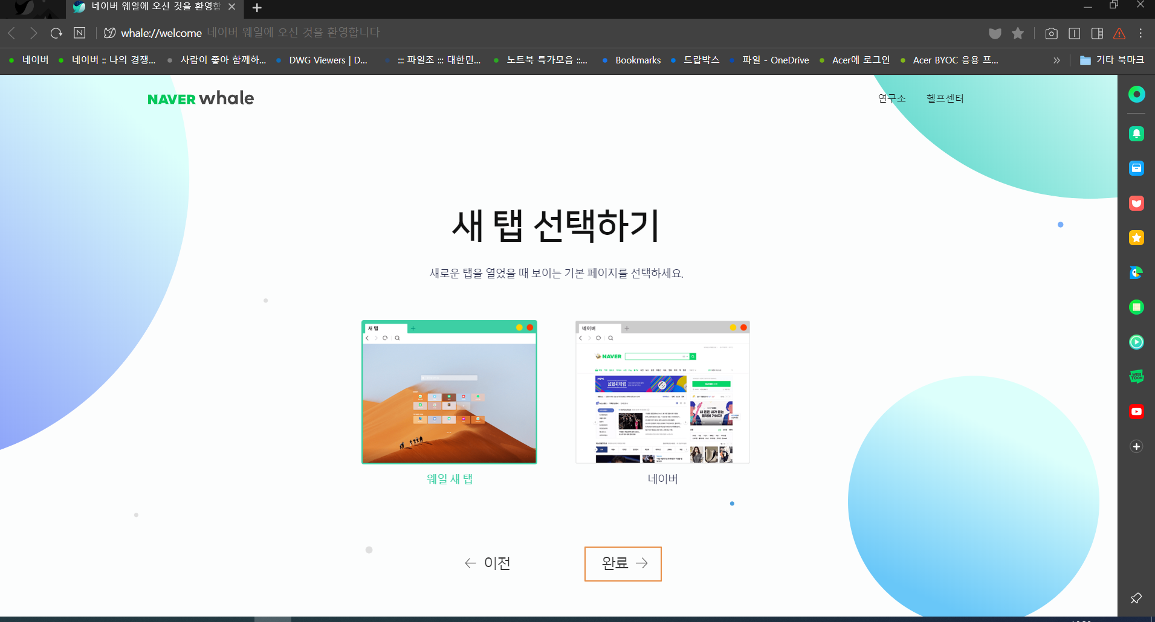This screenshot has height=622, width=1155.
Task: Open the Acer에 로그인 bookmark
Action: 855,60
